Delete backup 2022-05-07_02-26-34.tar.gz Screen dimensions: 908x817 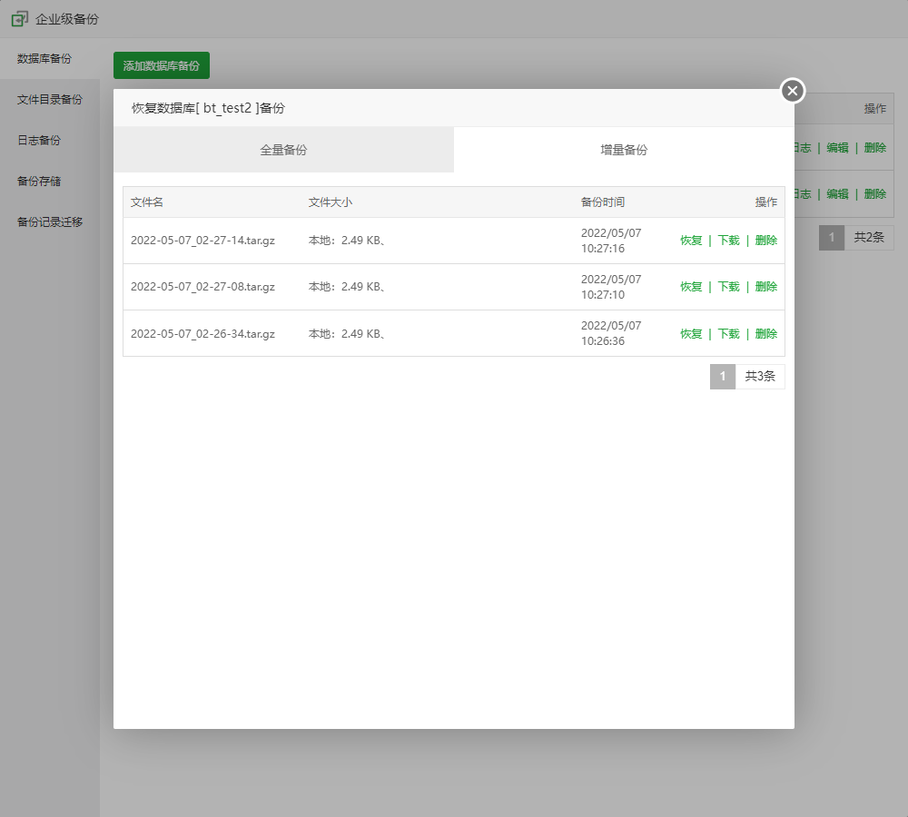(765, 334)
